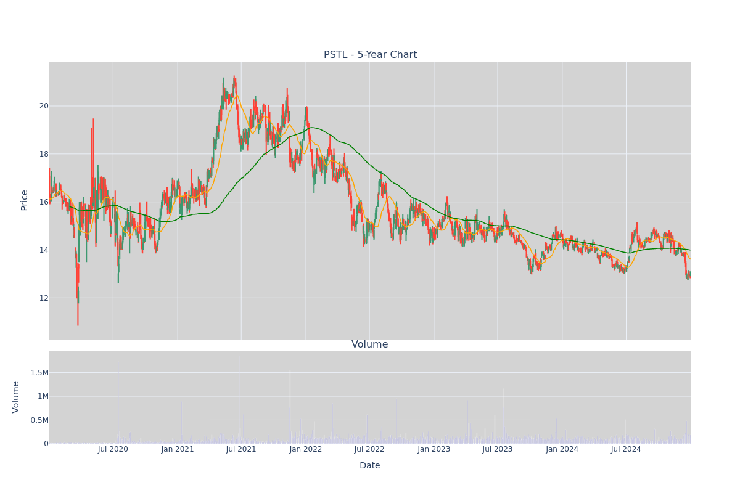
Task: Click the "PSTL - 5-Year Chart" title
Action: pyautogui.click(x=370, y=55)
